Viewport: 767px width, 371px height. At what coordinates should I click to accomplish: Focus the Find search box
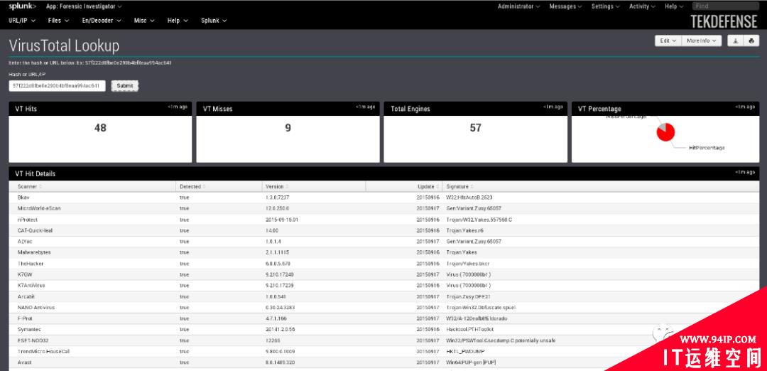click(x=725, y=6)
